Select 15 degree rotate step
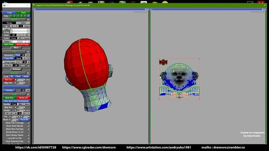269x151 pixels. click(x=20, y=114)
